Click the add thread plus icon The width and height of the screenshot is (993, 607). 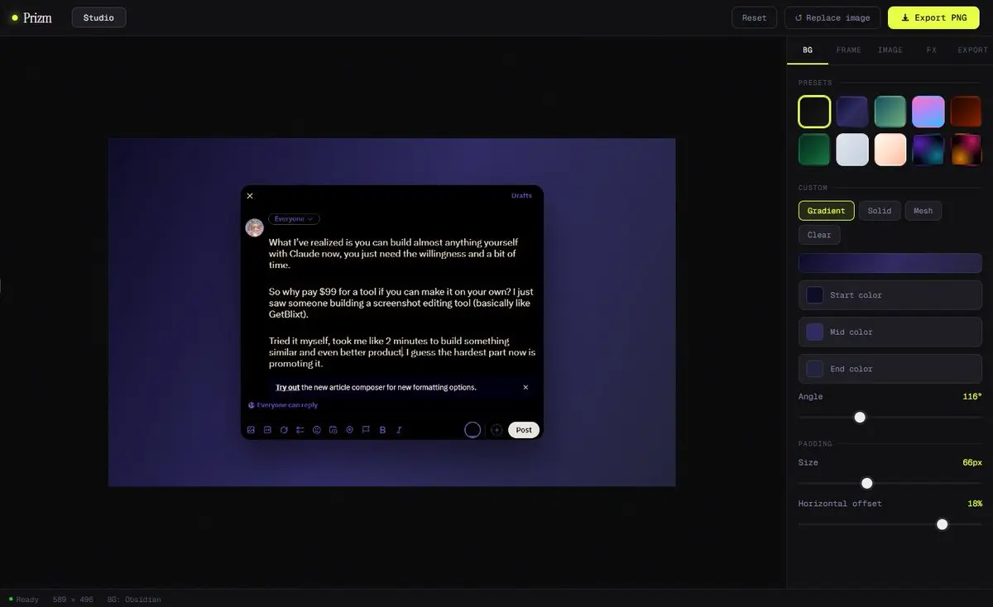[496, 430]
